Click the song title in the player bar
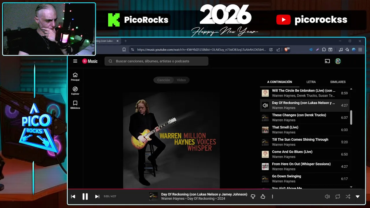The width and height of the screenshot is (370, 208). click(204, 194)
